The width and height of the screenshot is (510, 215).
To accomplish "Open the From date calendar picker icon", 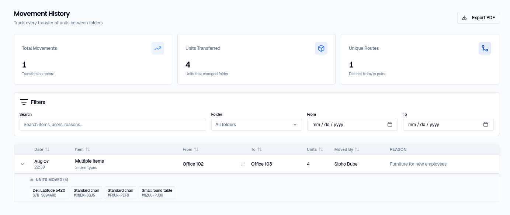I will [x=390, y=125].
